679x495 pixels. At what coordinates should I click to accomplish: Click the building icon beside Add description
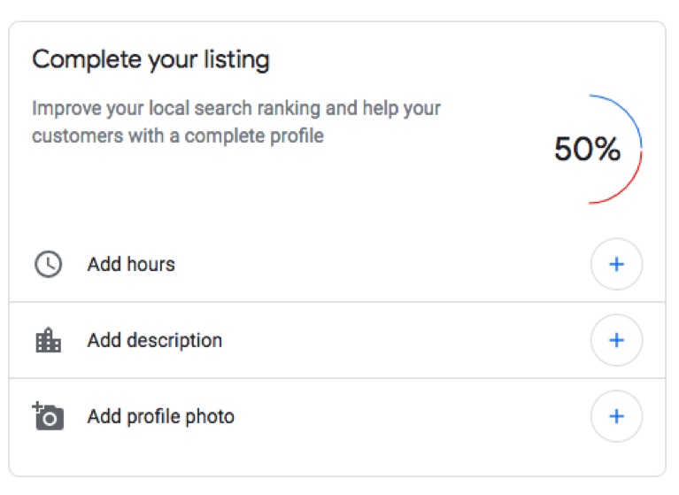click(x=48, y=340)
